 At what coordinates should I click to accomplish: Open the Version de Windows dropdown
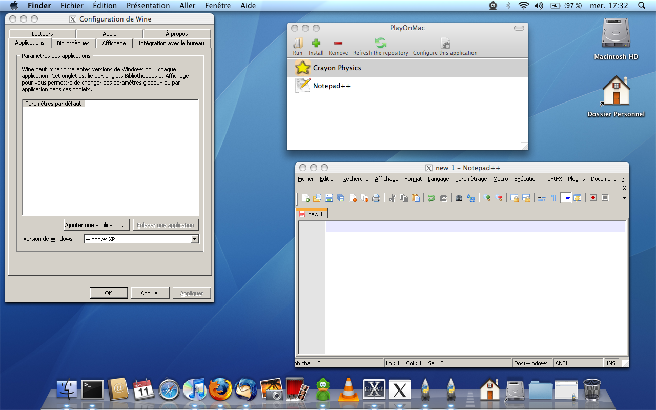pyautogui.click(x=194, y=239)
